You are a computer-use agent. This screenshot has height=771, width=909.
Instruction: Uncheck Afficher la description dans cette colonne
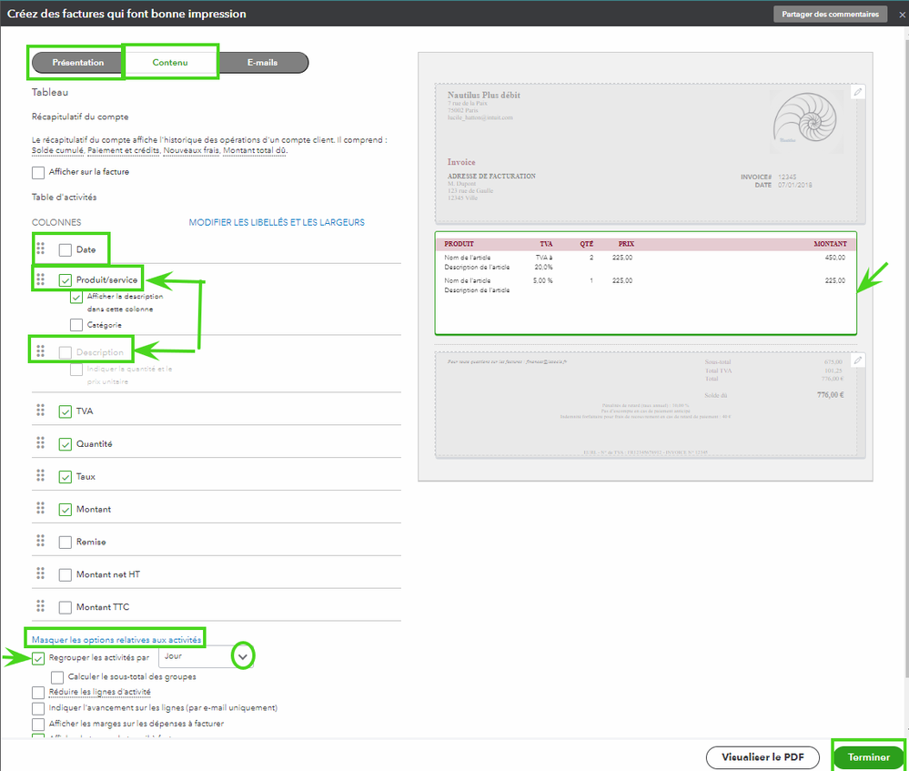76,297
